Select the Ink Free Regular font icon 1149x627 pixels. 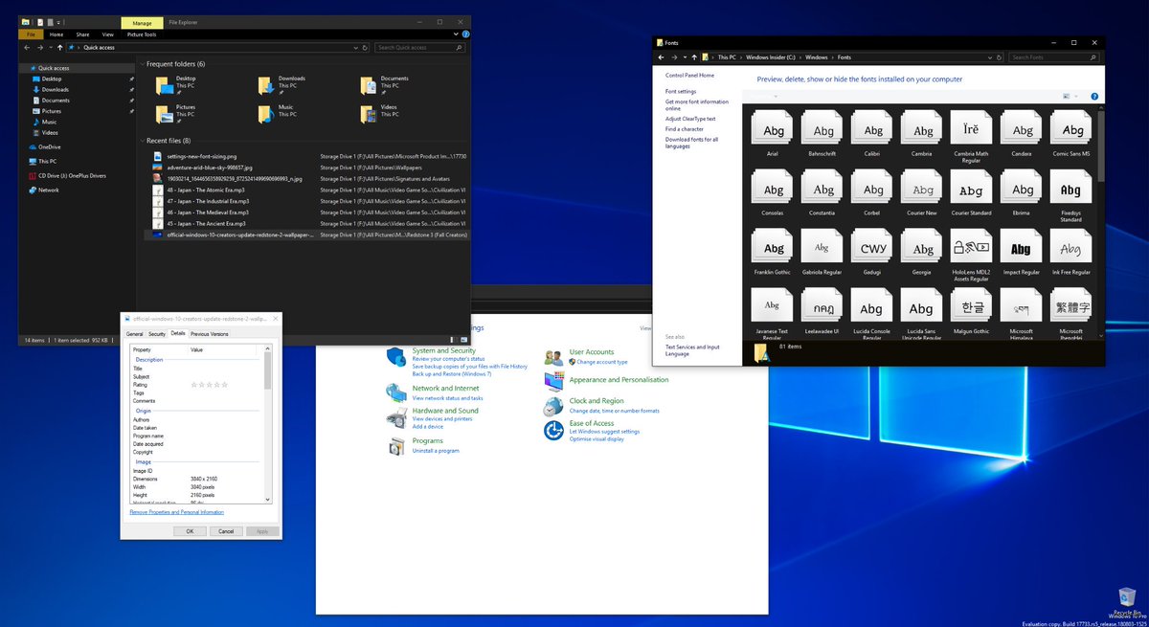pyautogui.click(x=1071, y=247)
